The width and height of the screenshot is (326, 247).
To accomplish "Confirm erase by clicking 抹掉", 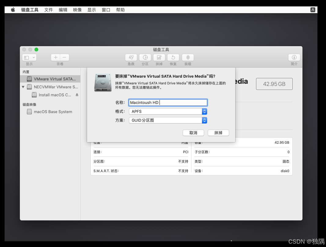I will pos(218,133).
